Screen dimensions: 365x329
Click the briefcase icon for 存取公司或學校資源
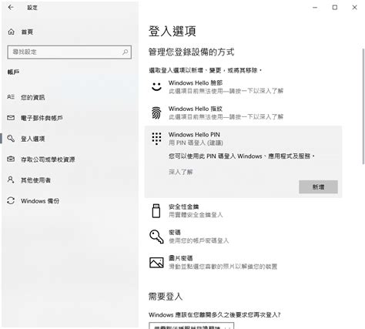pos(11,159)
